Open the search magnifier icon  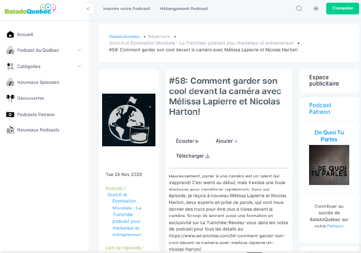299,9
